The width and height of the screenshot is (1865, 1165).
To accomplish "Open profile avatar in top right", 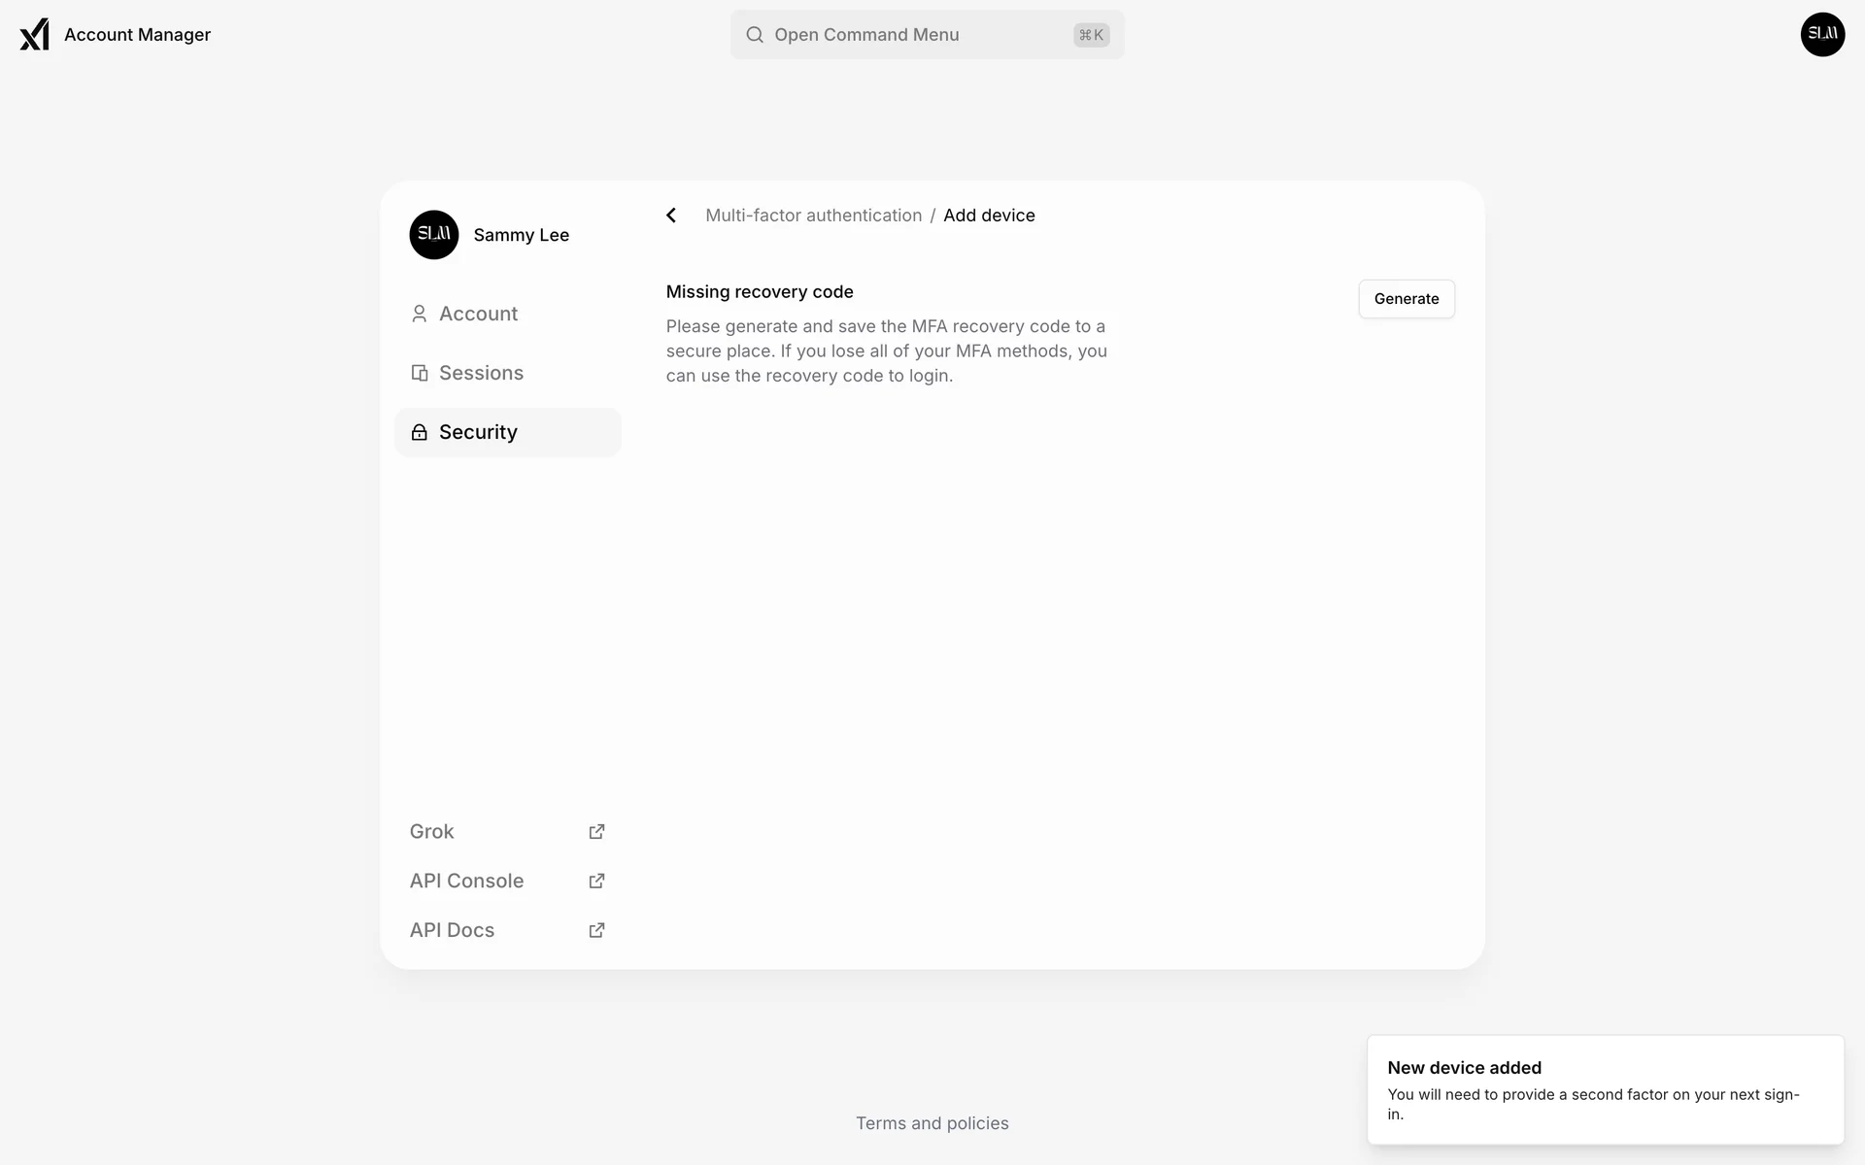I will click(1822, 35).
